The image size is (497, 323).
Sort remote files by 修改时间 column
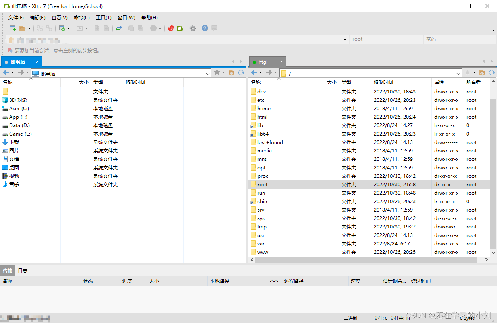[401, 82]
